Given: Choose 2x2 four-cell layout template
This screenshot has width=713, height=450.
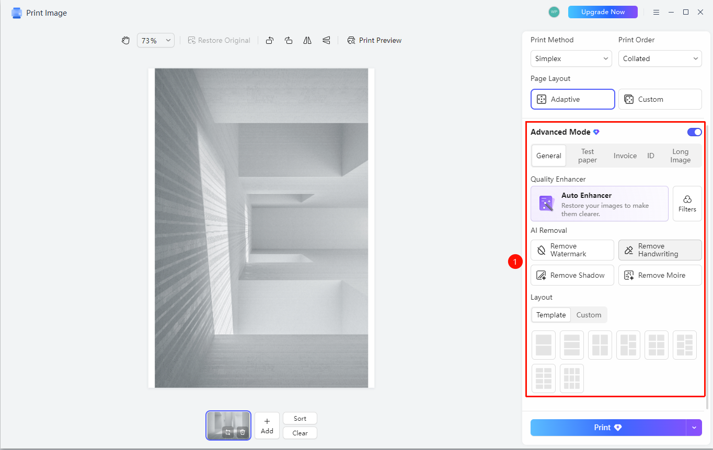Looking at the screenshot, I should coord(600,345).
